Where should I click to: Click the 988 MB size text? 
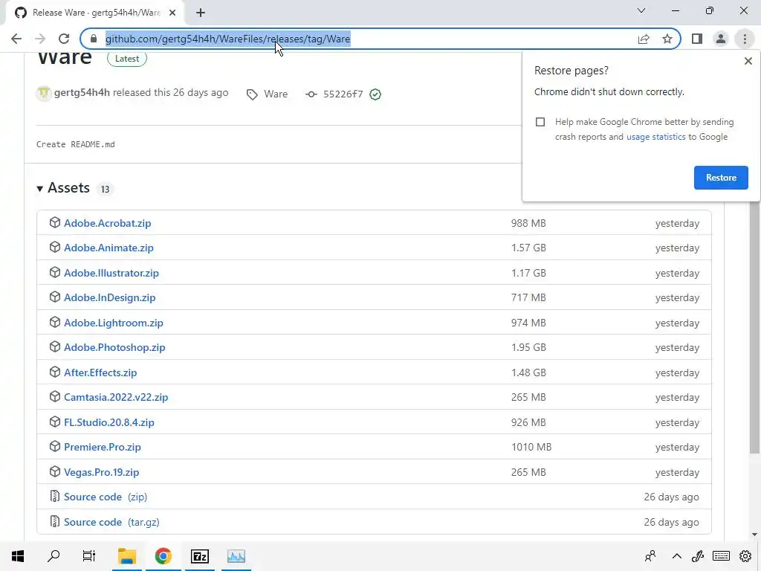[528, 223]
